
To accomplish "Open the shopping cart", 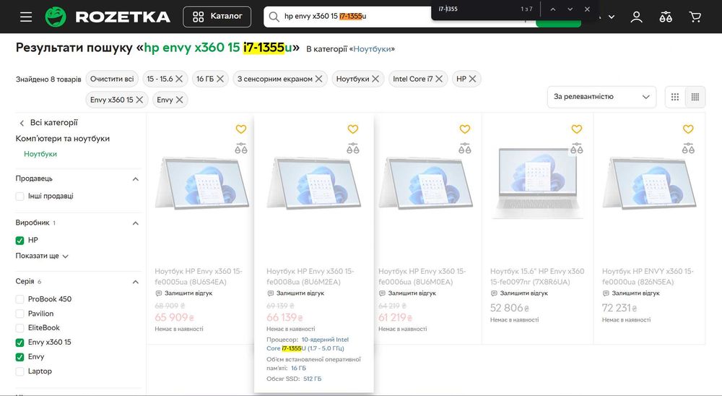I will 695,17.
